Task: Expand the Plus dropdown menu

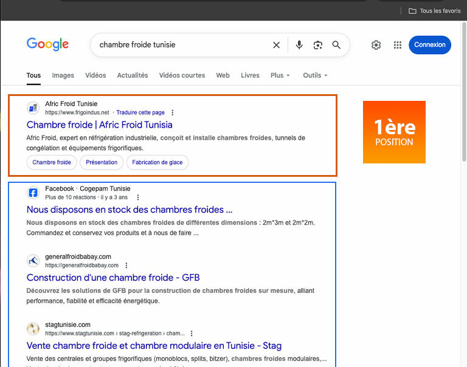Action: [x=280, y=75]
